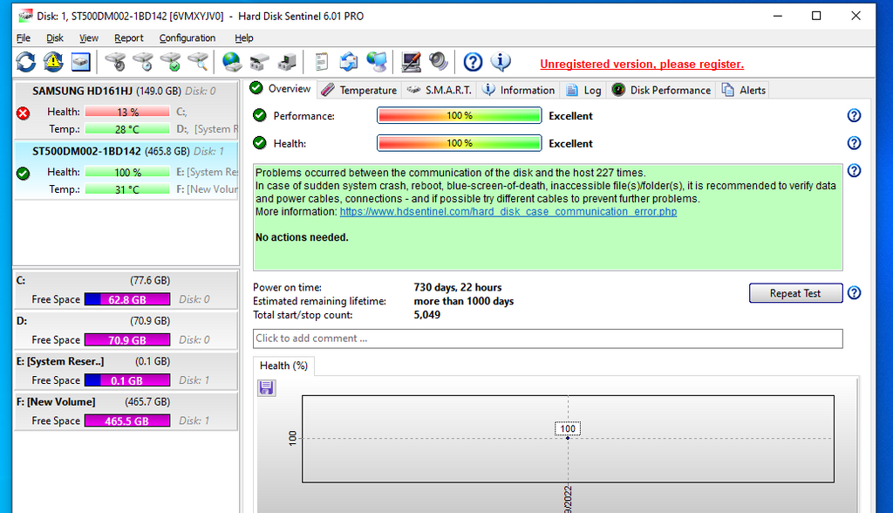Open help for the Performance rating
This screenshot has height=513, width=893.
point(854,116)
